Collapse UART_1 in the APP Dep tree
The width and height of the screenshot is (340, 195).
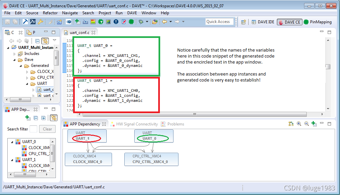click(12, 160)
